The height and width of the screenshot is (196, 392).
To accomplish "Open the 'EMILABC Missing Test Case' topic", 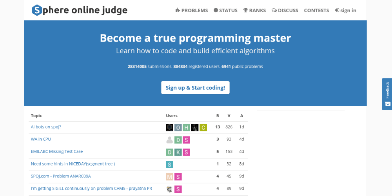I will 56,152.
